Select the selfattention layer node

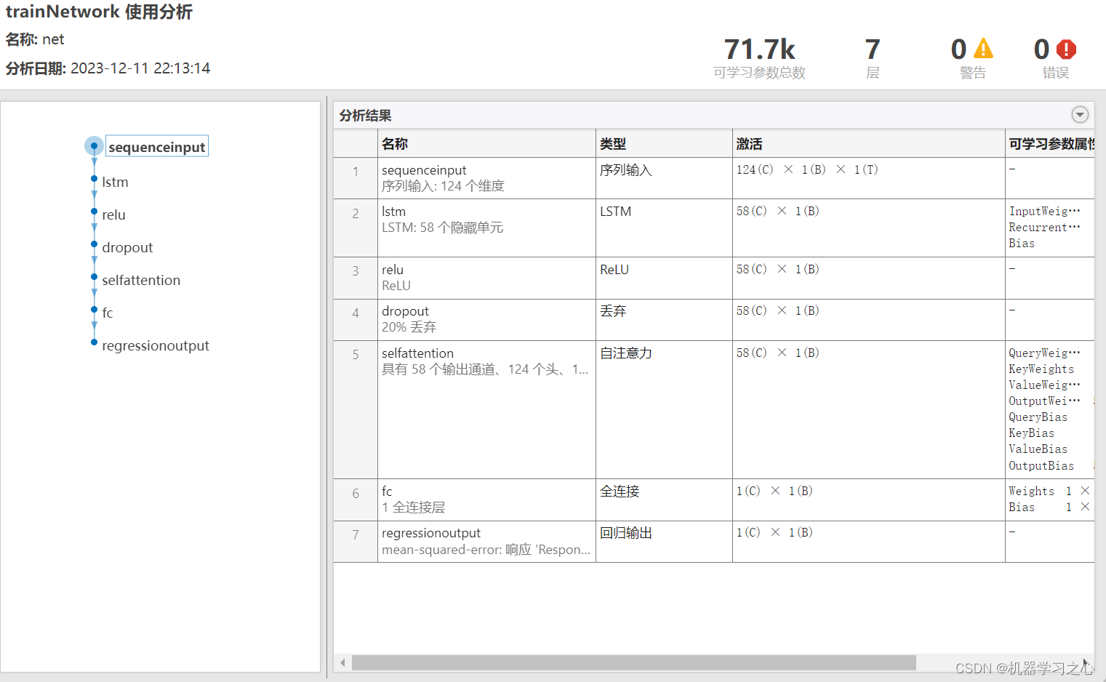point(141,280)
